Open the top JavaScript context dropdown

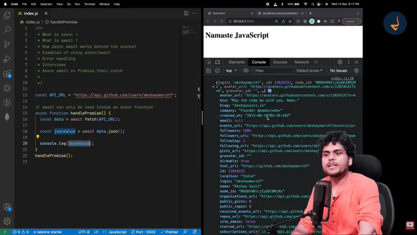[231, 71]
